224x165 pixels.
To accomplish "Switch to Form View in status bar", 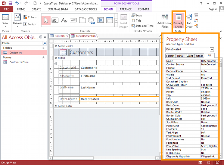I will tap(200, 162).
